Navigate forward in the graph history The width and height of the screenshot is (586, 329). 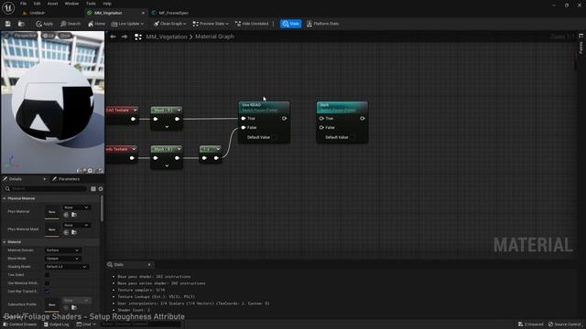click(125, 37)
